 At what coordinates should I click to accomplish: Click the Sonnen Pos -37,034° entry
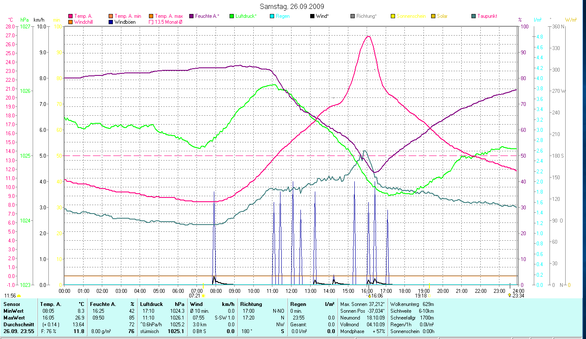[x=362, y=311]
